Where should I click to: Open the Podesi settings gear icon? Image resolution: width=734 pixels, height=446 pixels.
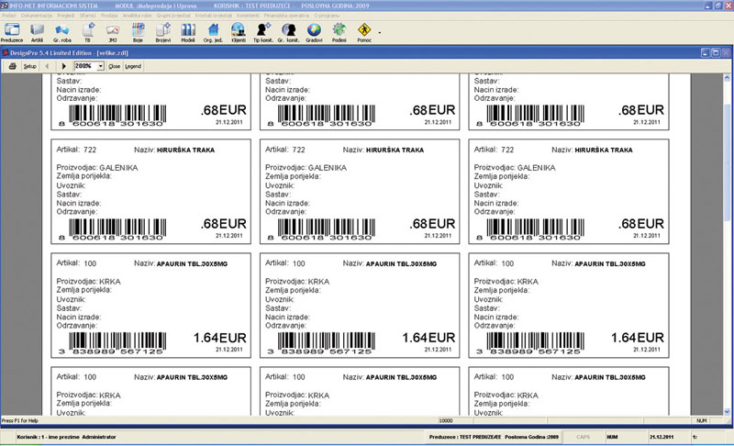[x=339, y=32]
